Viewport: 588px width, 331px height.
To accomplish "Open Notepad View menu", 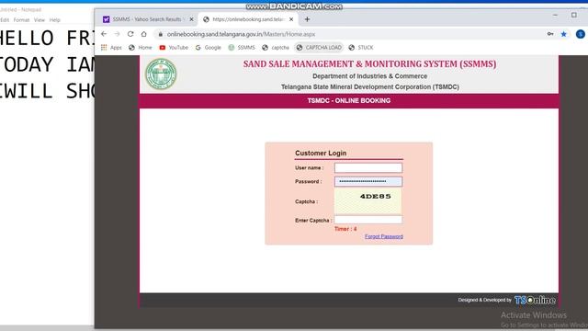I will pyautogui.click(x=40, y=20).
